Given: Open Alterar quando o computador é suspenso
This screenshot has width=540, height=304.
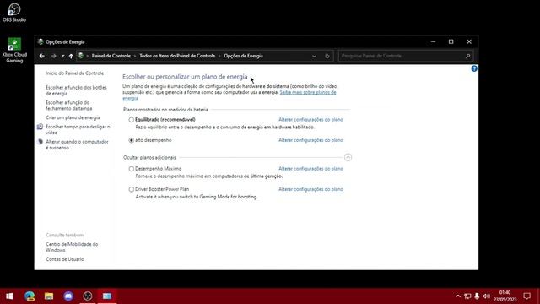Looking at the screenshot, I should [77, 144].
